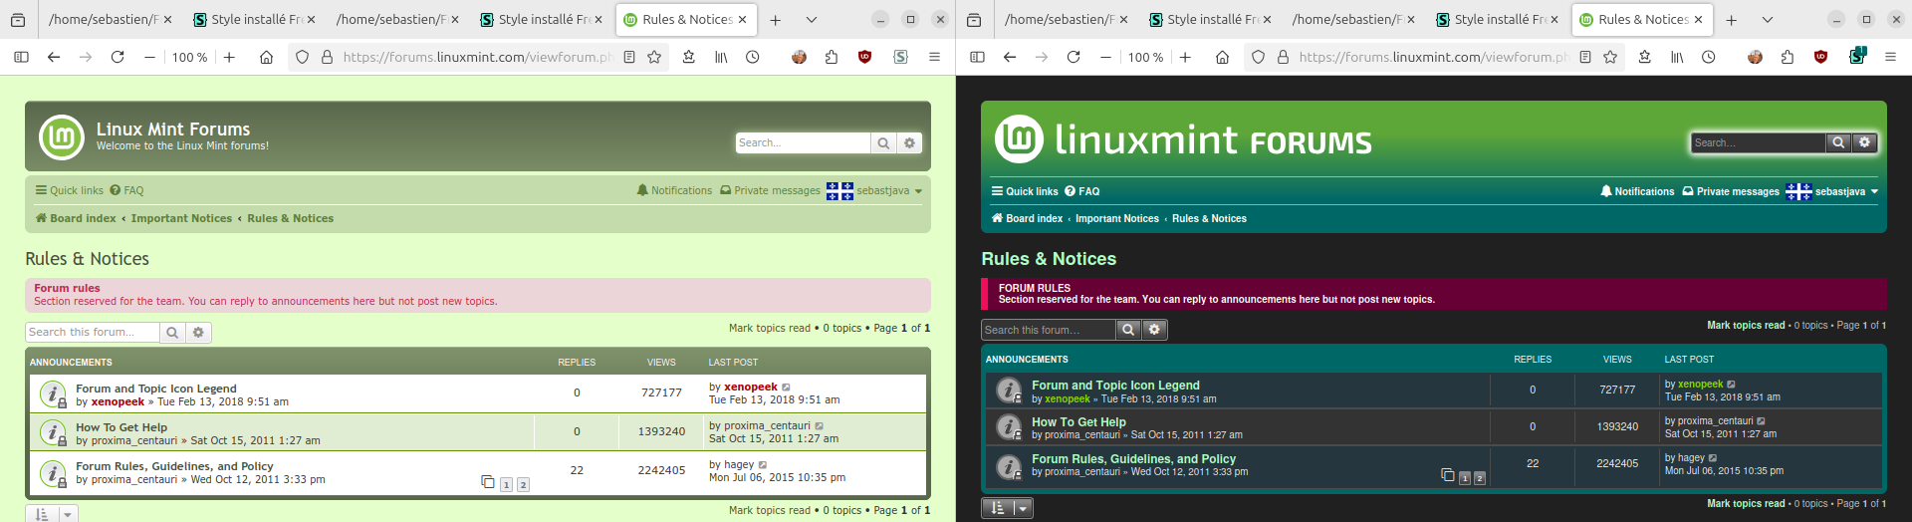This screenshot has width=1912, height=522.
Task: Open Quick links menu in dark forum
Action: tap(1025, 191)
